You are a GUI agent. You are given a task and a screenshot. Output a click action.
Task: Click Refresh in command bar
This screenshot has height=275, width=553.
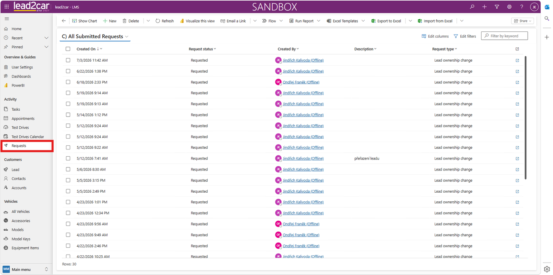[165, 21]
